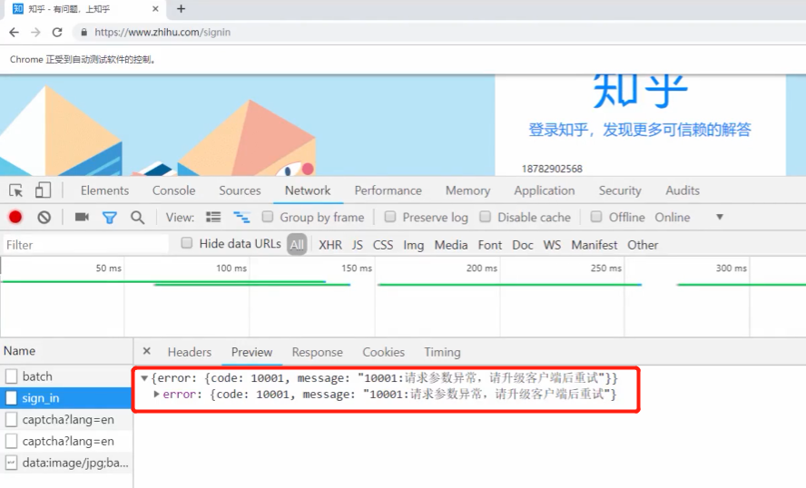This screenshot has width=806, height=488.
Task: Click the 150 ms timeline marker
Action: (x=357, y=268)
